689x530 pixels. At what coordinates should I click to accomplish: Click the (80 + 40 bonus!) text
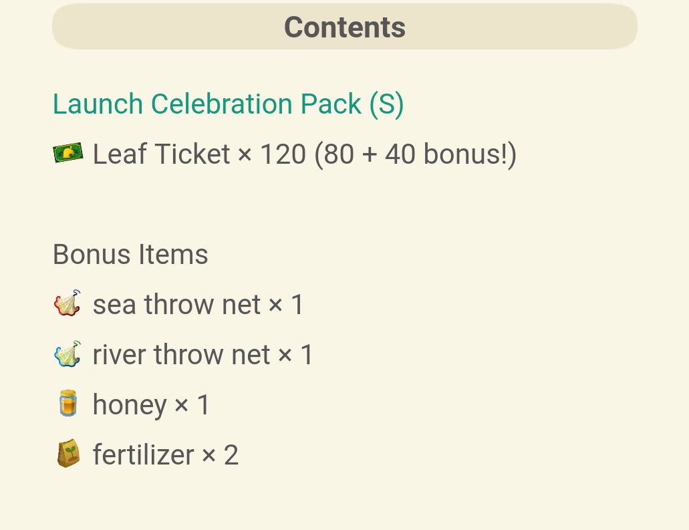416,154
